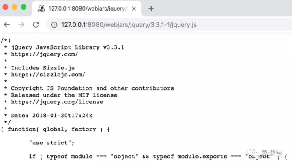The image size is (292, 166).
Task: Click the text "Includes Sizzle.js"
Action: point(43,68)
